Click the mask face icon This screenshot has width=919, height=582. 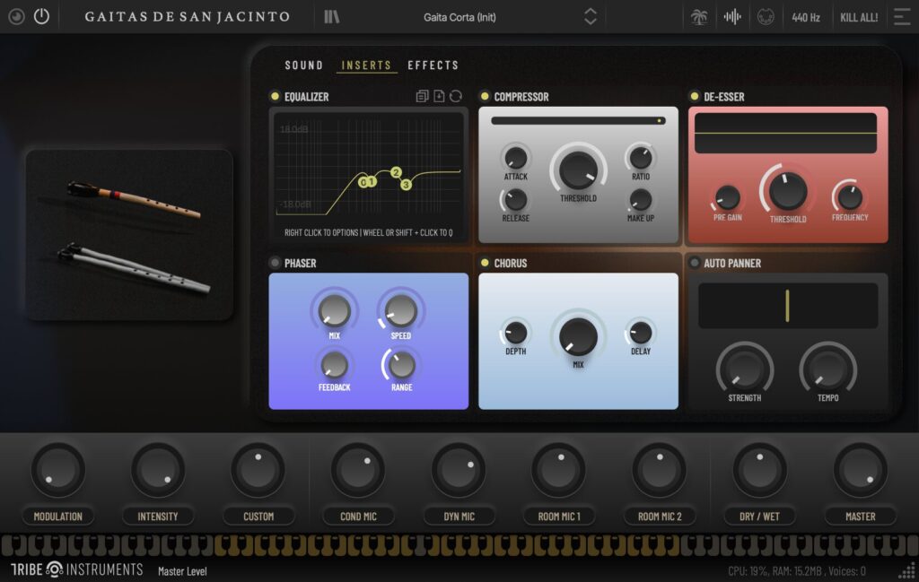pyautogui.click(x=766, y=17)
